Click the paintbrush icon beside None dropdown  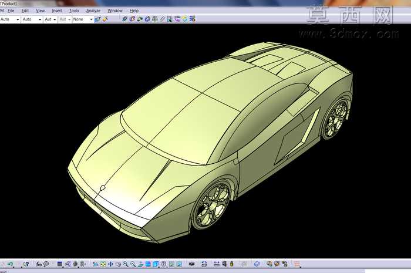[x=98, y=19]
